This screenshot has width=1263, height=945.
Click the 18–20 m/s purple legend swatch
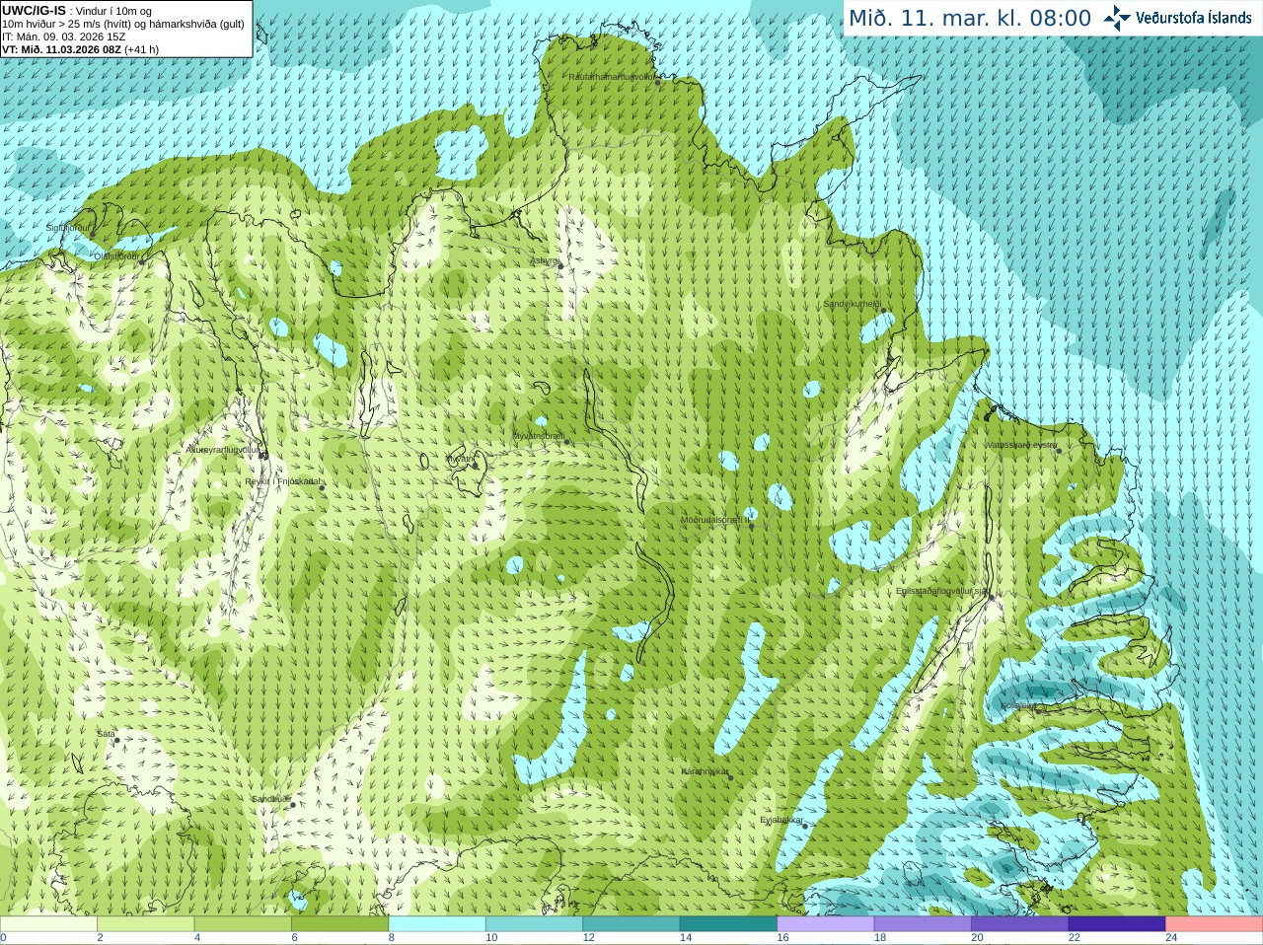point(923,924)
